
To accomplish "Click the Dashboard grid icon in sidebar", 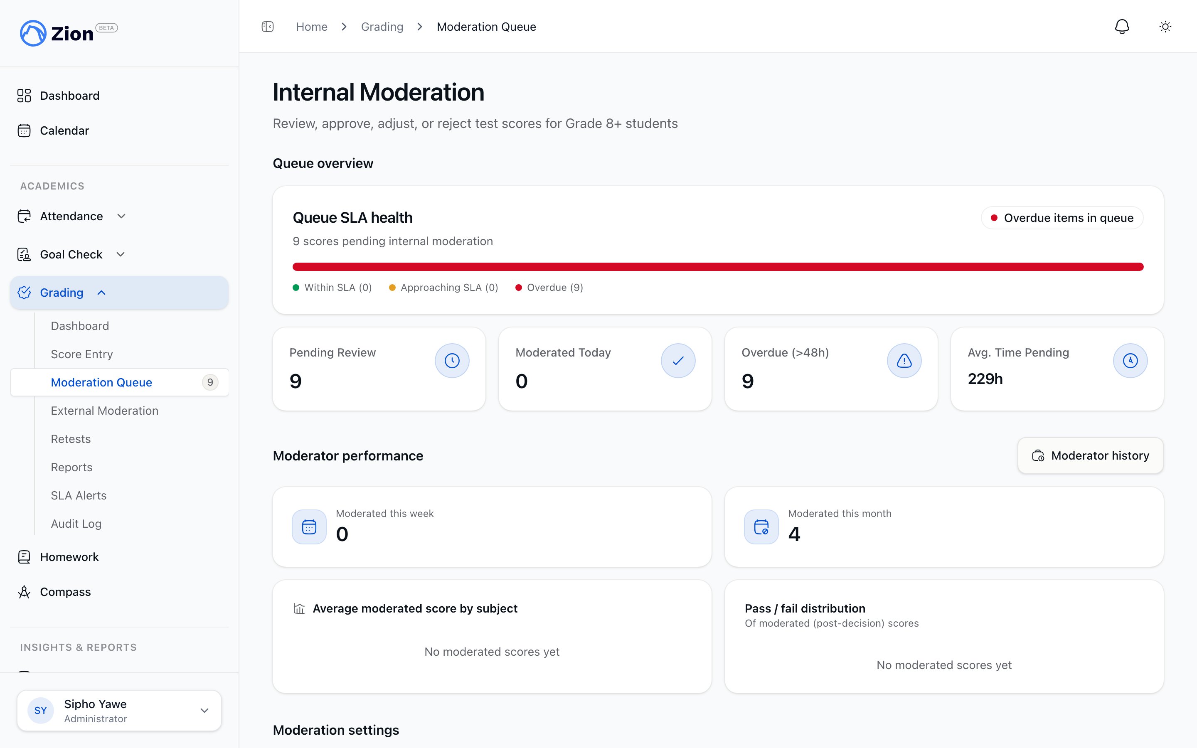I will coord(24,96).
